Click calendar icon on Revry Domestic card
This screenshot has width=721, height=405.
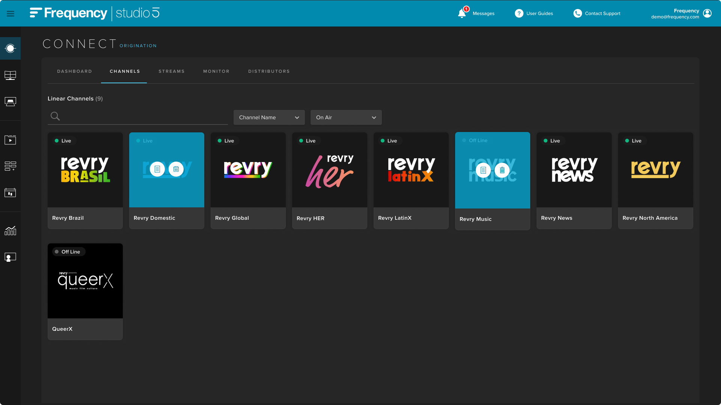click(x=176, y=169)
